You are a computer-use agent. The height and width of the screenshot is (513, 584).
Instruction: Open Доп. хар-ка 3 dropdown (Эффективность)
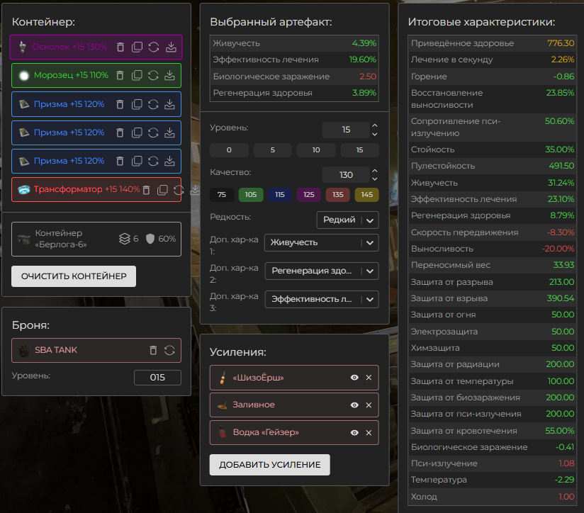pos(322,299)
